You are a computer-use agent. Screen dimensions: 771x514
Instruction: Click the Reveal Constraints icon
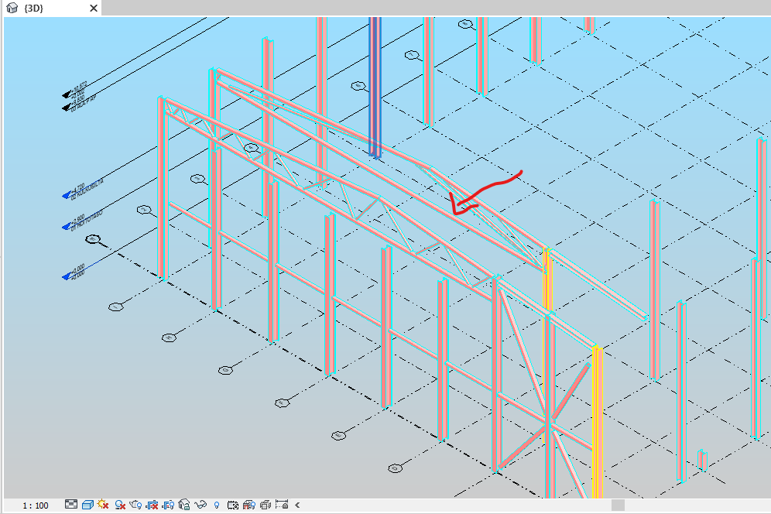tap(281, 504)
